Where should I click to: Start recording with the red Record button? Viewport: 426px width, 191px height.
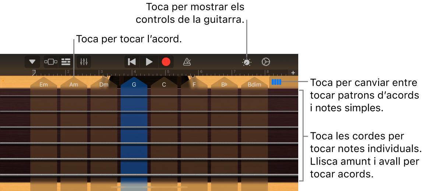coord(166,62)
